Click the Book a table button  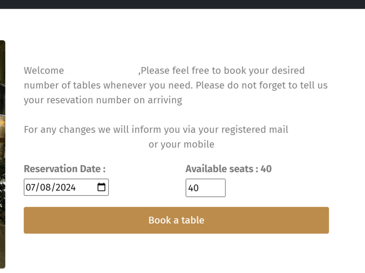click(x=176, y=220)
